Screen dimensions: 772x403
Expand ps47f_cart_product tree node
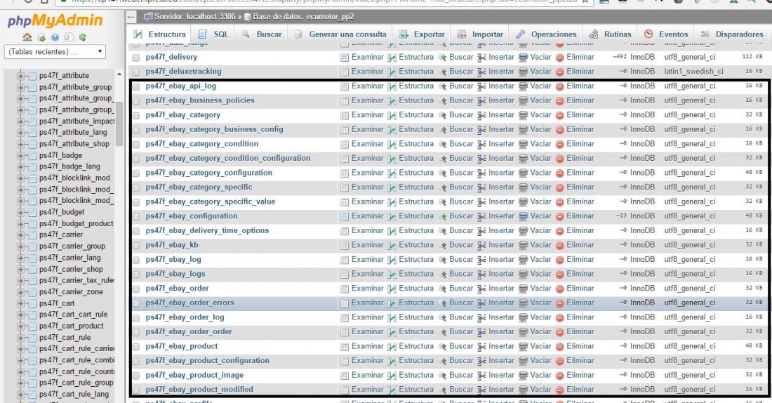pos(20,326)
